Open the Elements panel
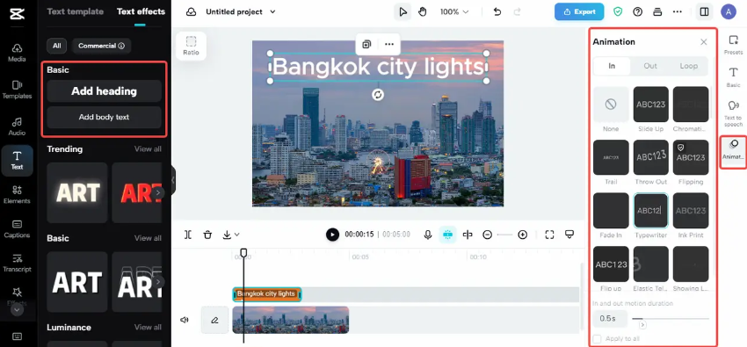 17,195
